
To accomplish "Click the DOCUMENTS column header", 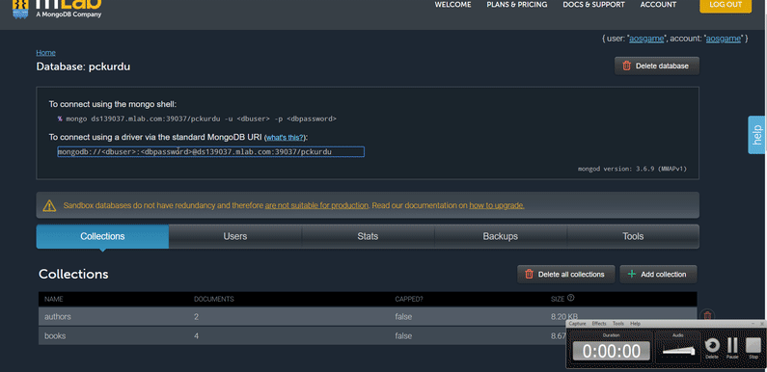I will 214,299.
